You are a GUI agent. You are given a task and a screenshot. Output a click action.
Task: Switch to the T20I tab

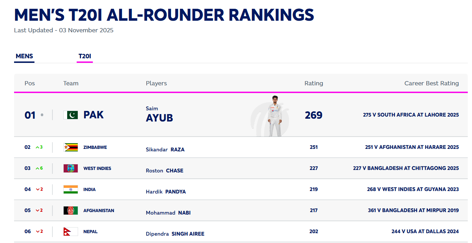tap(85, 56)
